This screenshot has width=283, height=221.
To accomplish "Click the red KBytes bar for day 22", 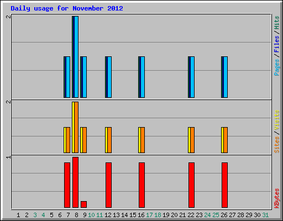I will click(191, 185).
